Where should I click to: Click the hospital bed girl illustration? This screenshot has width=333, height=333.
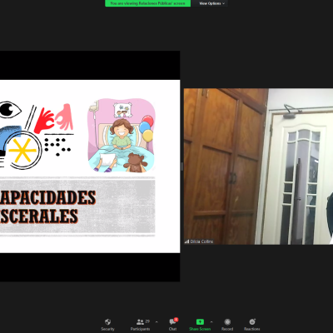click(121, 135)
